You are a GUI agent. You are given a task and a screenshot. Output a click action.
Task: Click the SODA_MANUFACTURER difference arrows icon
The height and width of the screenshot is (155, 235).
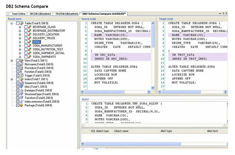click(x=29, y=46)
